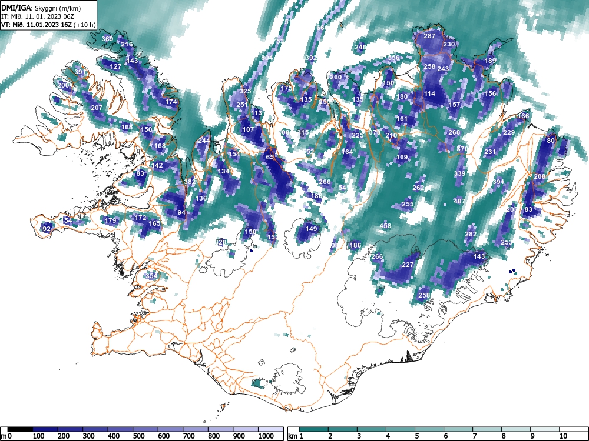Click the 200 visibility value

(x=64, y=85)
